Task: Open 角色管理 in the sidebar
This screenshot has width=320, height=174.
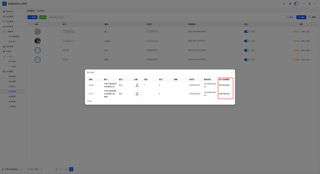Action: tap(12, 81)
